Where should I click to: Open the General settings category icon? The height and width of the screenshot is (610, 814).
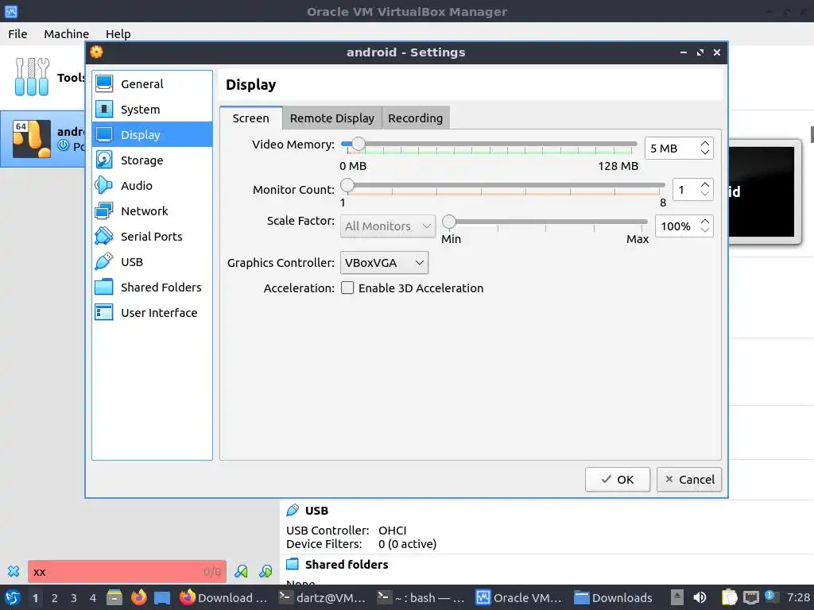pos(104,84)
